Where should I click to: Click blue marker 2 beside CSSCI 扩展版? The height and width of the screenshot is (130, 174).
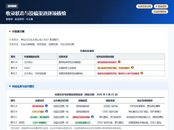coord(47,111)
